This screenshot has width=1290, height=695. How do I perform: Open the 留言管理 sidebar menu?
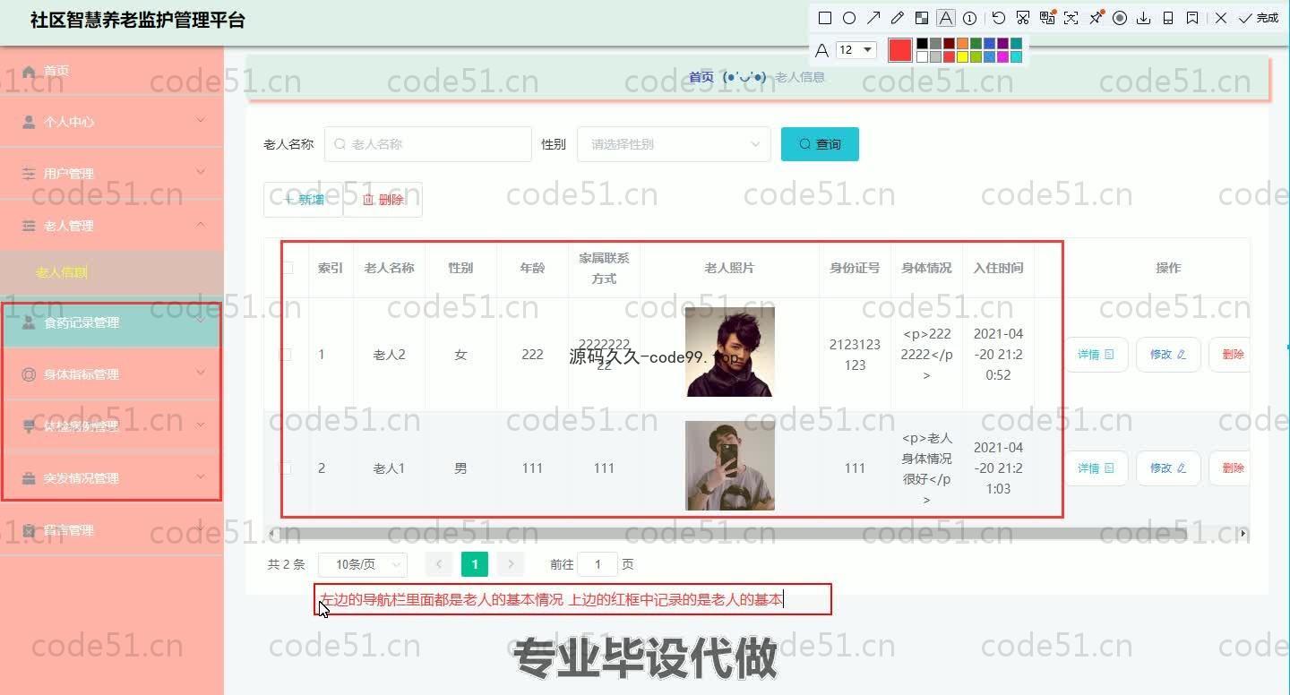pyautogui.click(x=111, y=530)
